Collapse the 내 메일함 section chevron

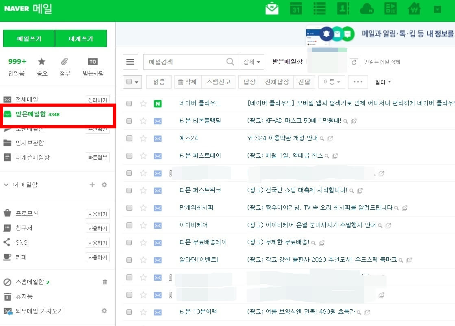(6, 185)
